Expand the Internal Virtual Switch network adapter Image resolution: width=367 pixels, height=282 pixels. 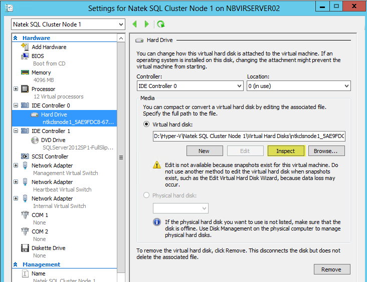coord(16,198)
